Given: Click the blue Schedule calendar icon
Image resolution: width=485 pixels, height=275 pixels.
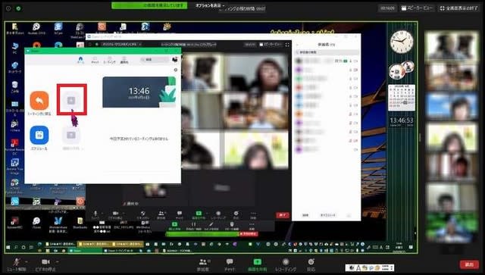Looking at the screenshot, I should point(39,135).
